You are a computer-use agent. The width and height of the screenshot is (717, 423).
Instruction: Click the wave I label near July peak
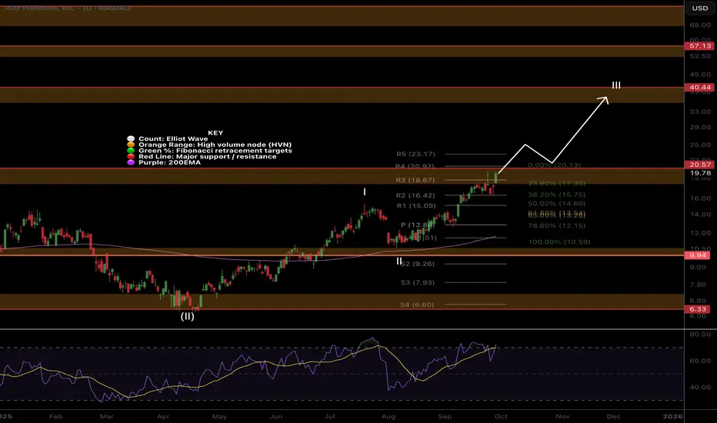click(x=365, y=192)
